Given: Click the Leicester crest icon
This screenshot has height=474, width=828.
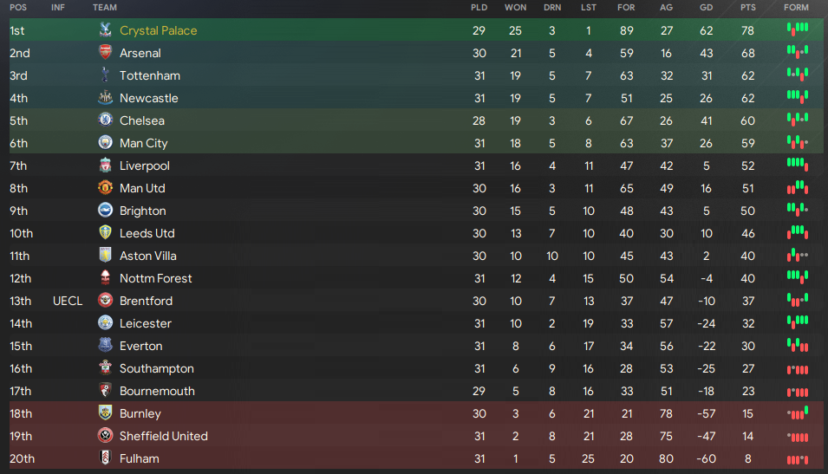Looking at the screenshot, I should point(105,323).
